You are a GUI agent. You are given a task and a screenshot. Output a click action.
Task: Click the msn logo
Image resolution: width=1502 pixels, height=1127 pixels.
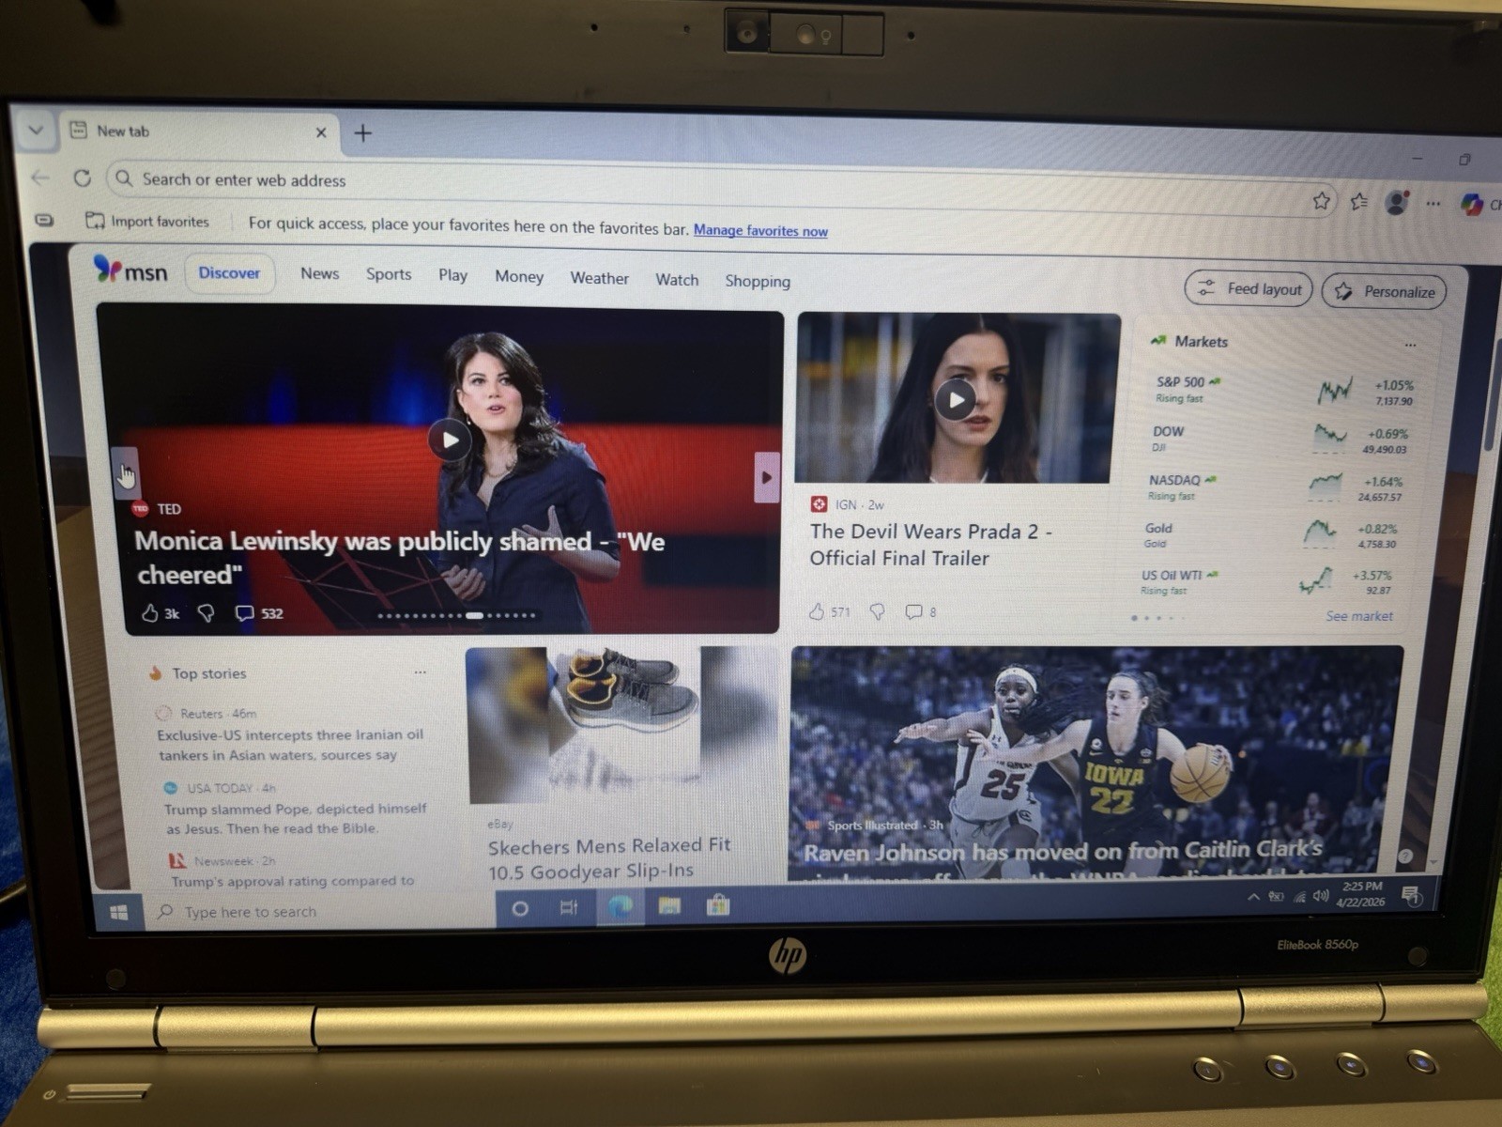pos(130,270)
